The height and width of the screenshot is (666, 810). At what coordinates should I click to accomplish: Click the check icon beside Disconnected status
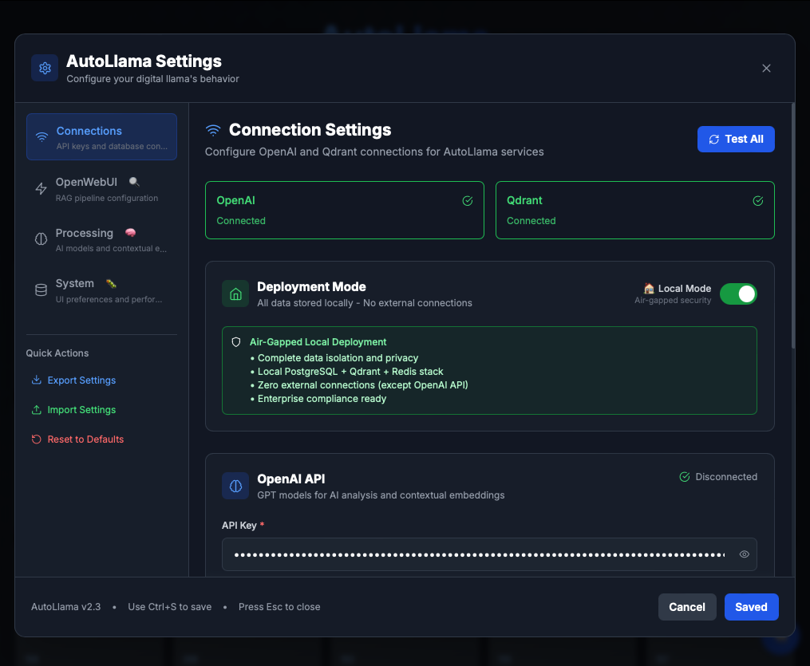click(685, 476)
